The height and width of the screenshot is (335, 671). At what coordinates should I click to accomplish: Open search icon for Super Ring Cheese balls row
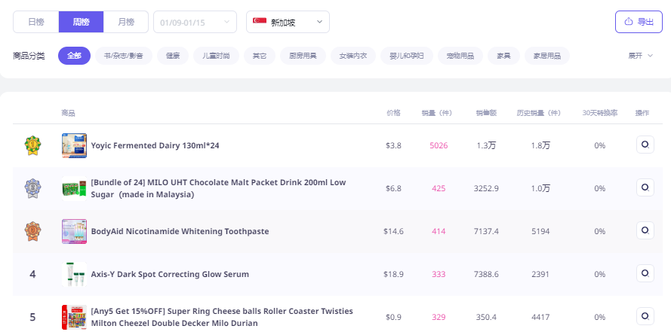tap(645, 316)
